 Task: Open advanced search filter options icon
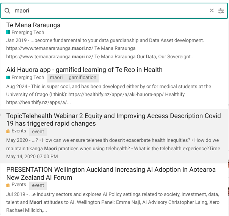[221, 11]
